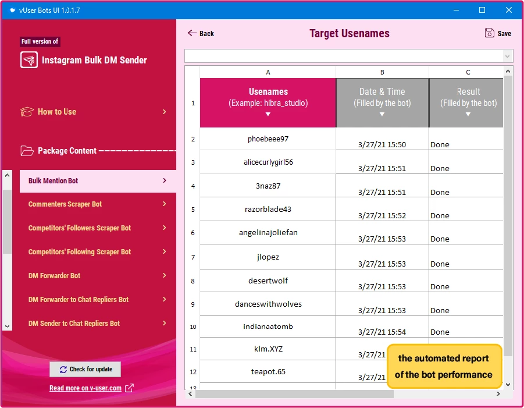Click the 3/27/21 15:52 date cell
This screenshot has width=524, height=408.
(x=382, y=210)
